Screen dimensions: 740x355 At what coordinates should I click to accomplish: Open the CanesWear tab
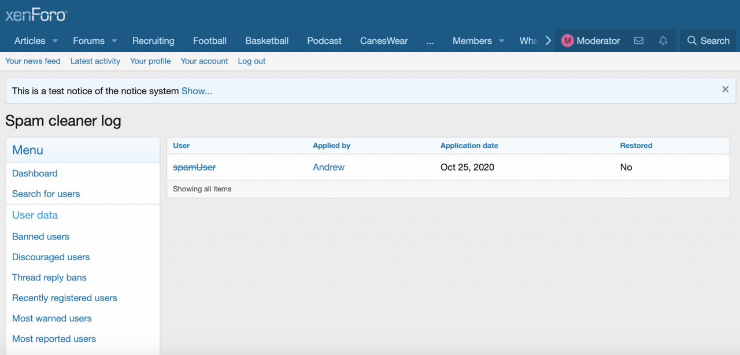384,41
